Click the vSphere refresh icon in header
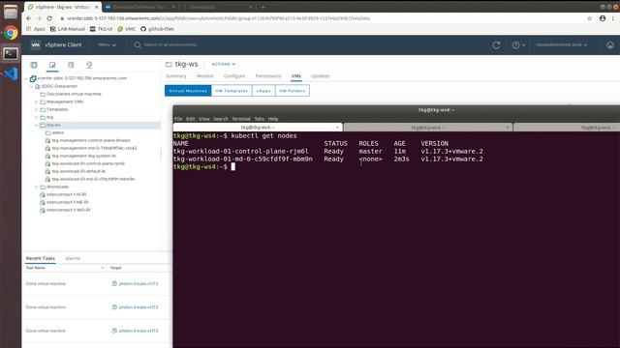 [x=496, y=45]
